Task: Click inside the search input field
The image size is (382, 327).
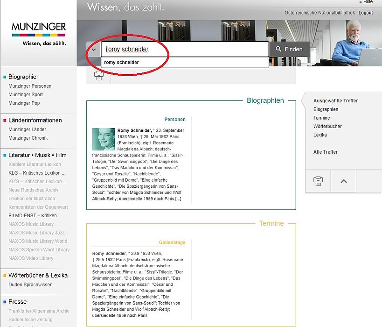Action: 185,50
